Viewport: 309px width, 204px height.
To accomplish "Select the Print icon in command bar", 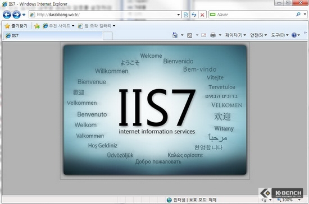I will (x=213, y=35).
